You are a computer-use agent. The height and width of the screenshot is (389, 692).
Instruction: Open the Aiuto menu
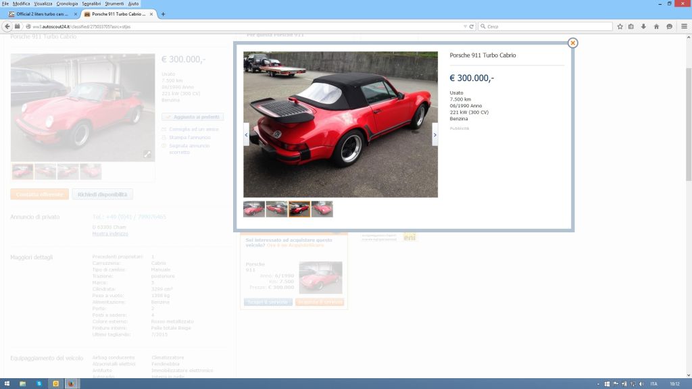tap(133, 3)
